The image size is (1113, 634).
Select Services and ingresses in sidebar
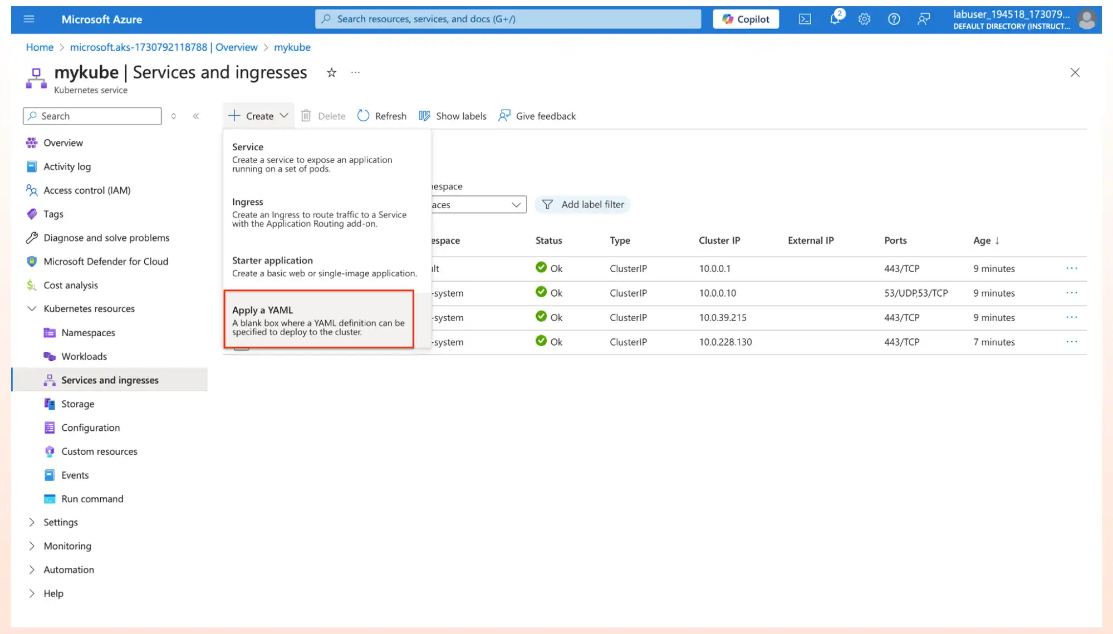coord(110,380)
